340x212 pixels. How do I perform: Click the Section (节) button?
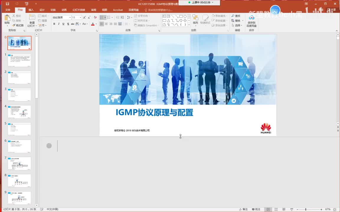tap(42, 25)
